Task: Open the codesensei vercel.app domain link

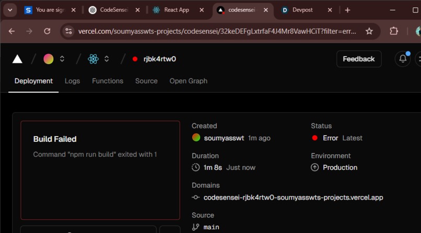Action: click(x=293, y=198)
